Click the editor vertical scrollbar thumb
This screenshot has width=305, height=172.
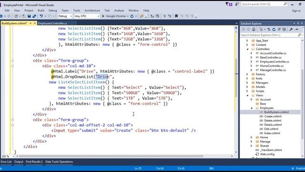coord(236,77)
